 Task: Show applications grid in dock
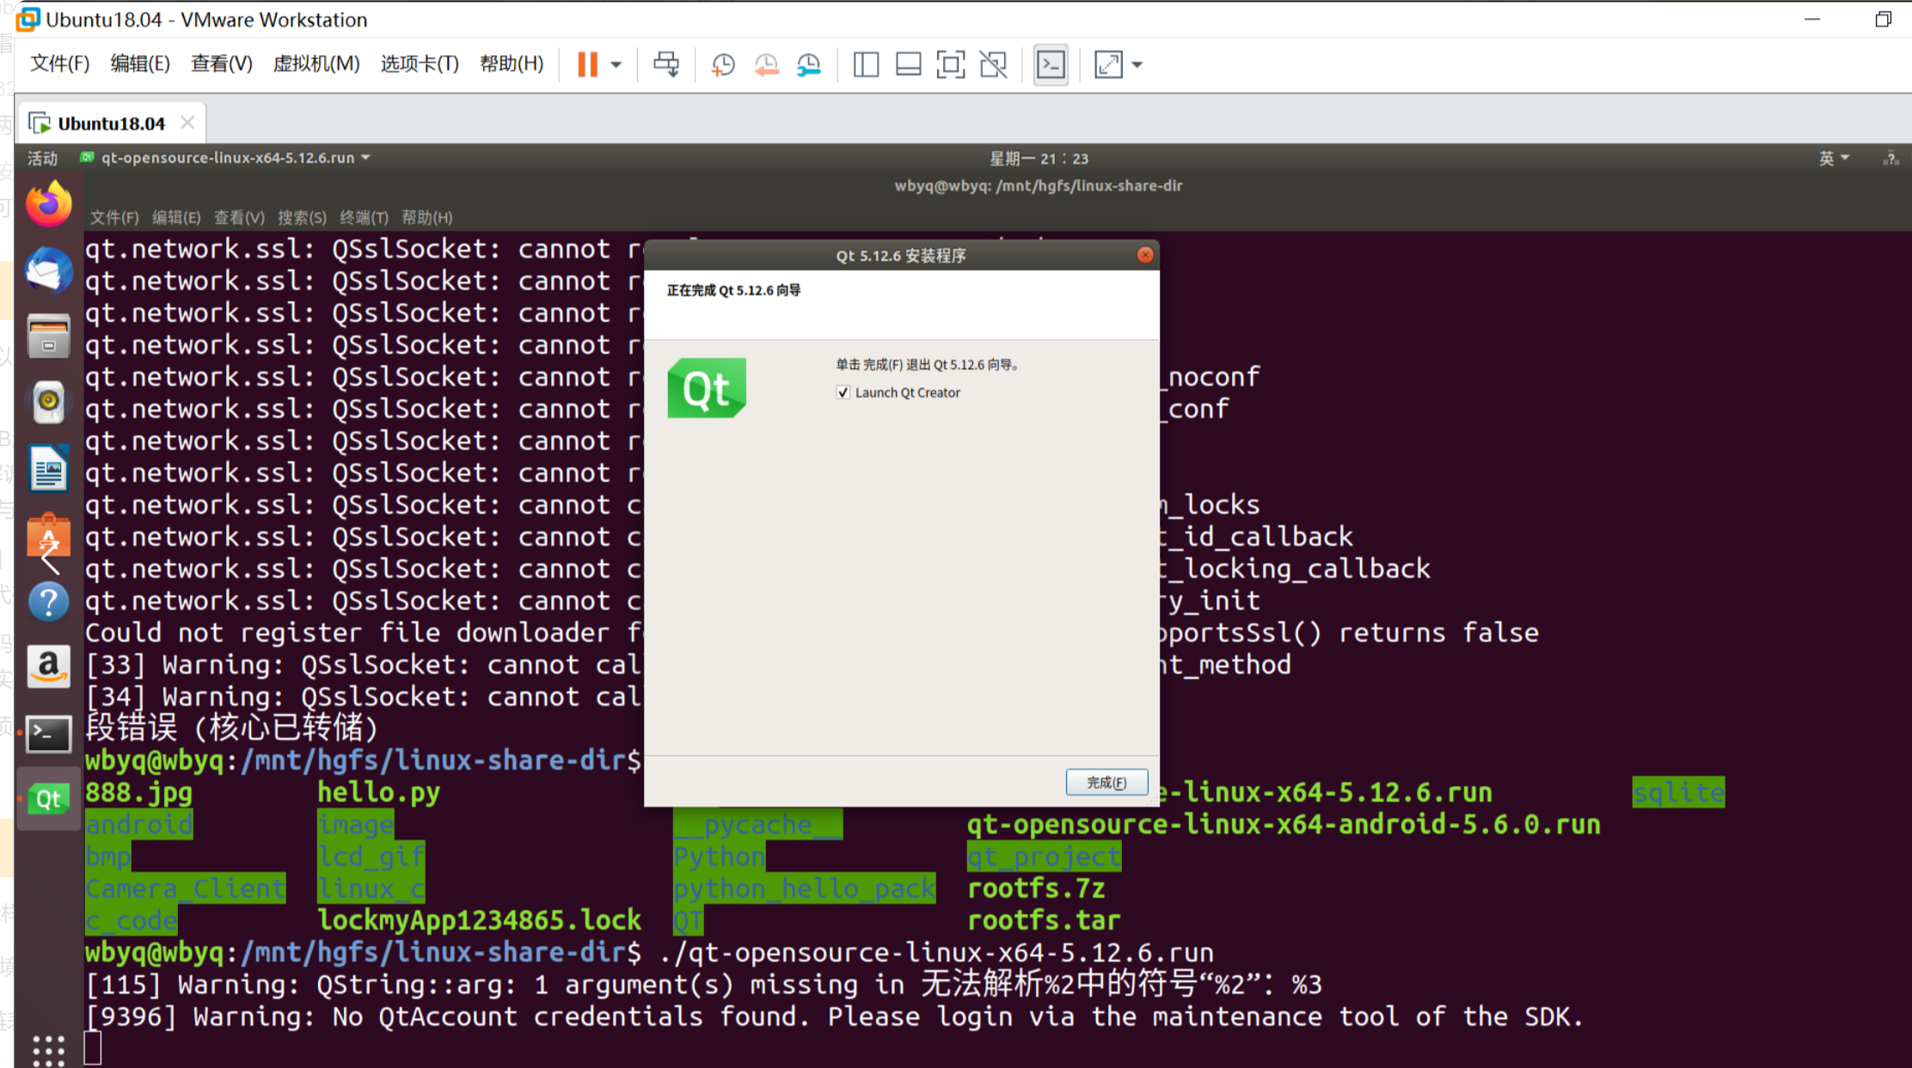pos(49,1050)
